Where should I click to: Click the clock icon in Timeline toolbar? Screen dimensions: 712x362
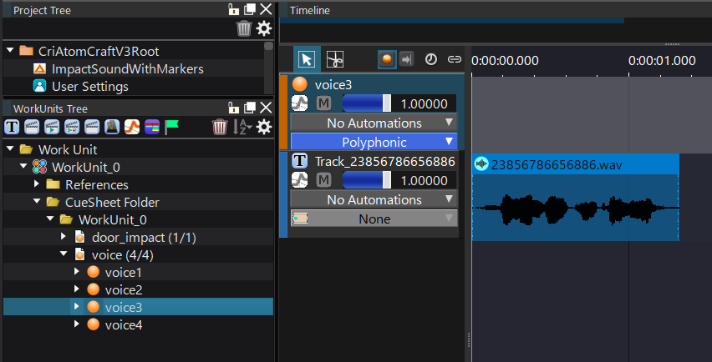431,59
